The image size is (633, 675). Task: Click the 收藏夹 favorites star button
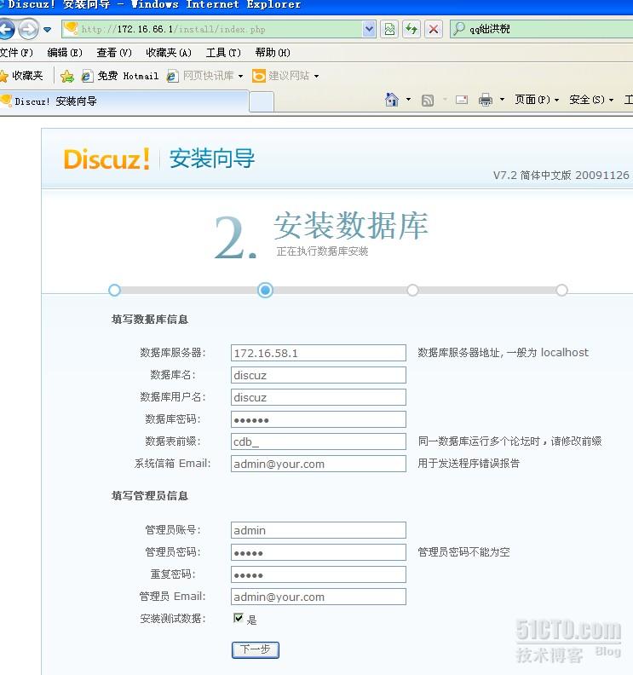[x=22, y=76]
